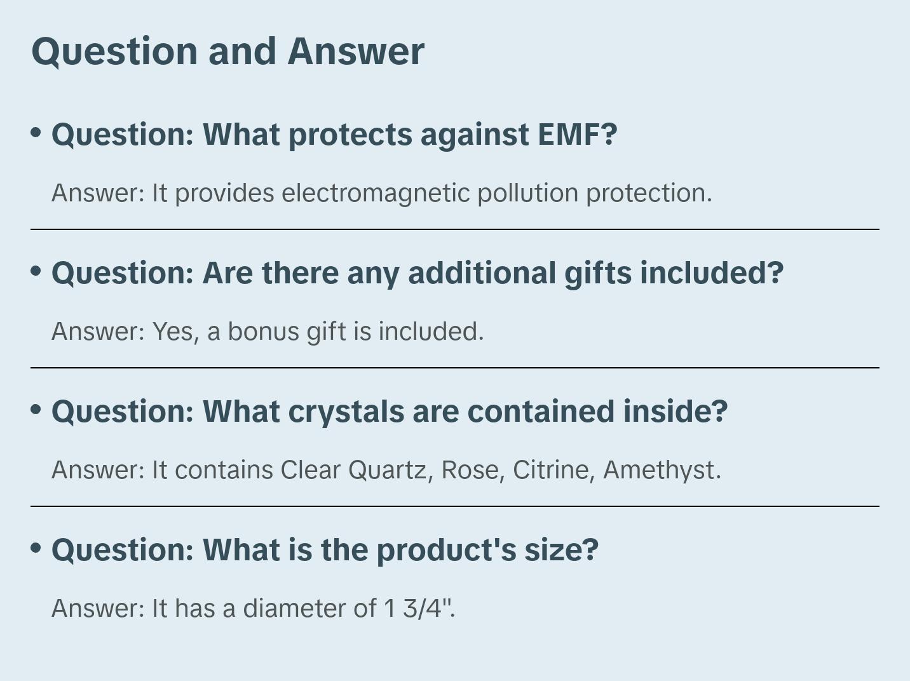Select the question about crystals contained inside
The height and width of the screenshot is (681, 910).
coord(389,412)
